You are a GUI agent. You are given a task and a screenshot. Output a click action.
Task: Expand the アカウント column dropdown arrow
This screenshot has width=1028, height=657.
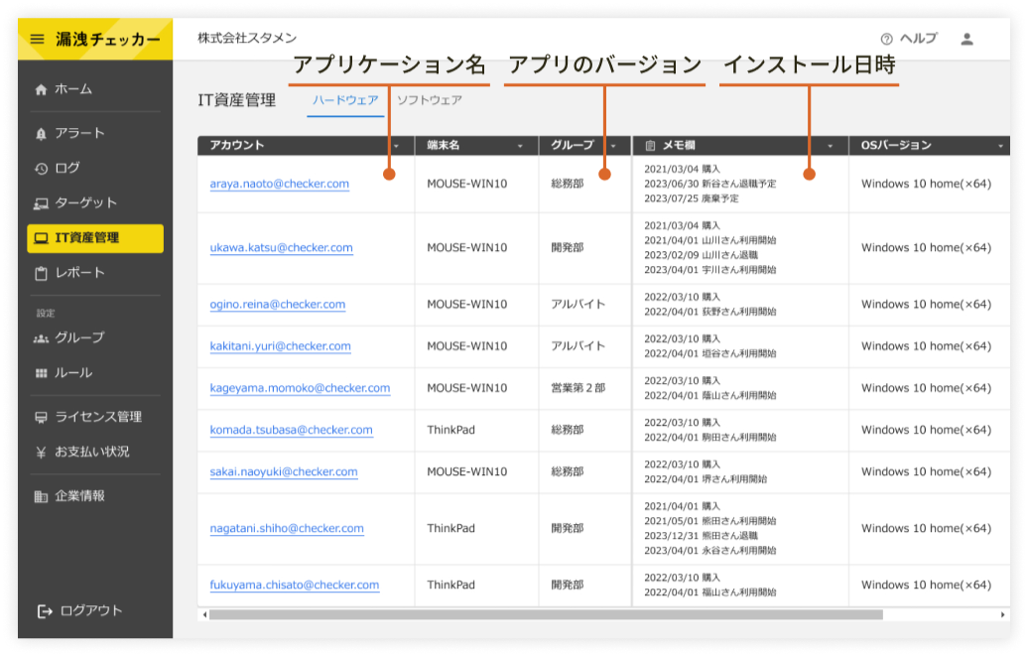coord(397,146)
